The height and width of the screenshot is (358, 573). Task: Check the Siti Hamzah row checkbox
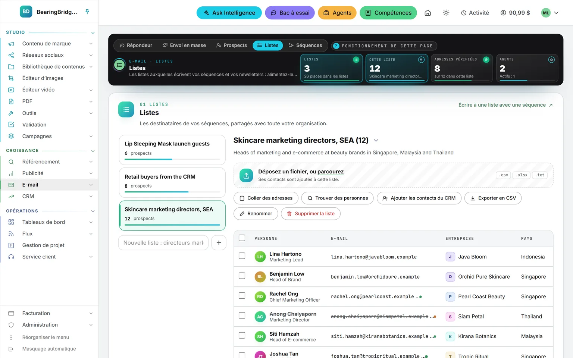click(x=242, y=335)
